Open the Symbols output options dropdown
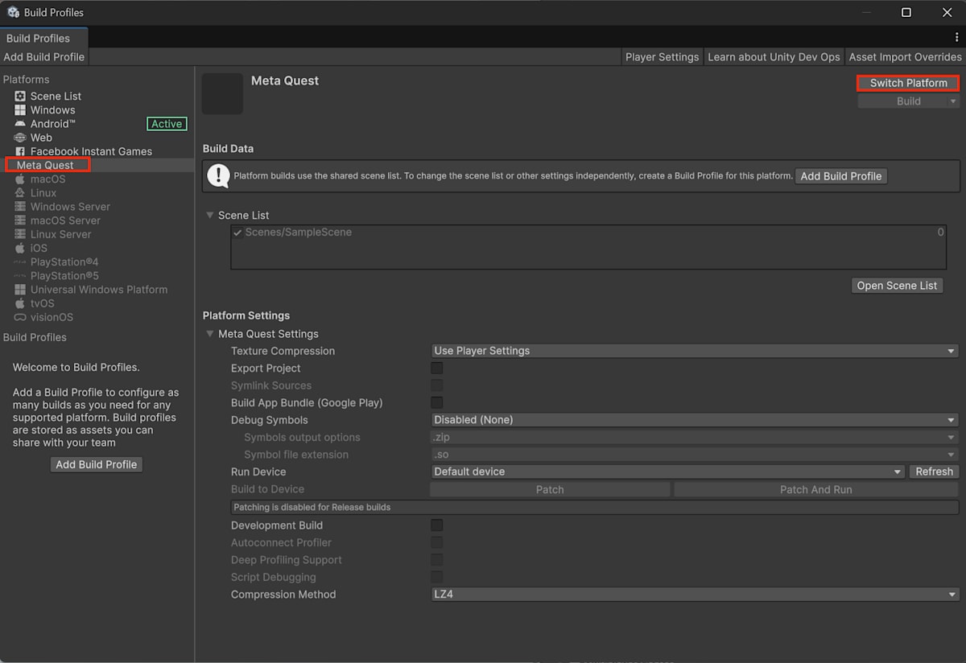Image resolution: width=966 pixels, height=663 pixels. [x=695, y=438]
